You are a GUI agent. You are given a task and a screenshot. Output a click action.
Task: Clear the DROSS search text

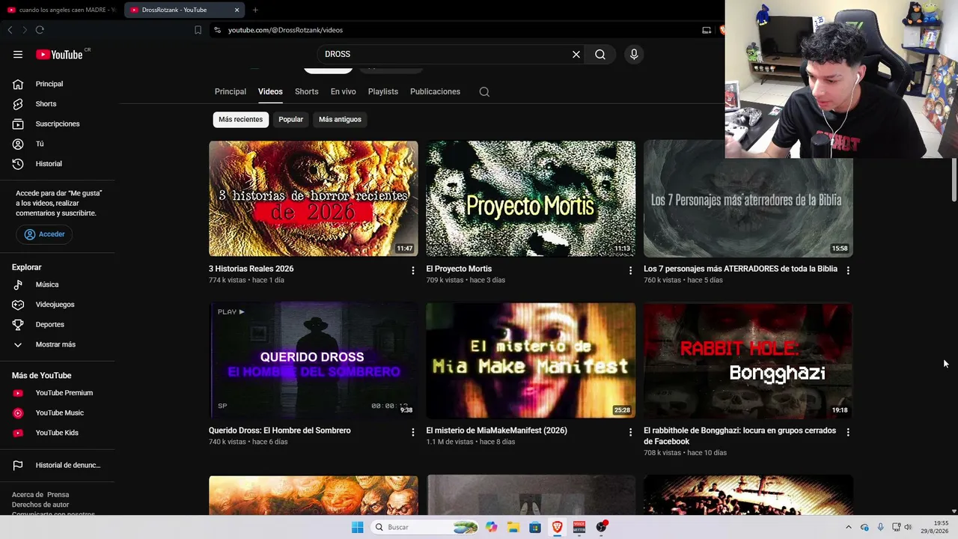(576, 54)
